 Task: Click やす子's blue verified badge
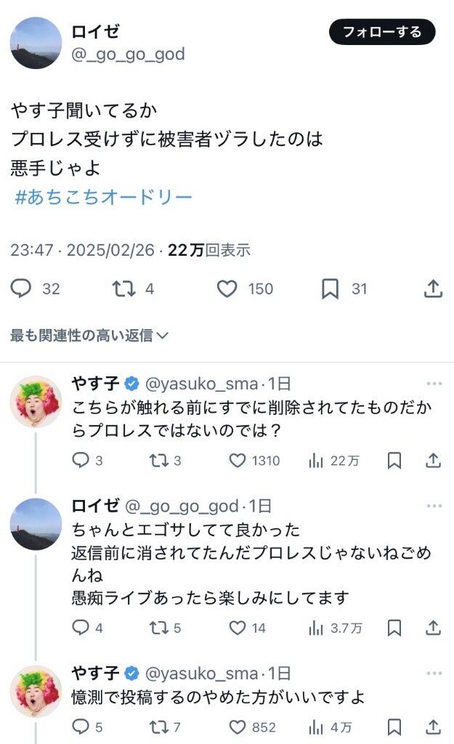[x=133, y=378]
